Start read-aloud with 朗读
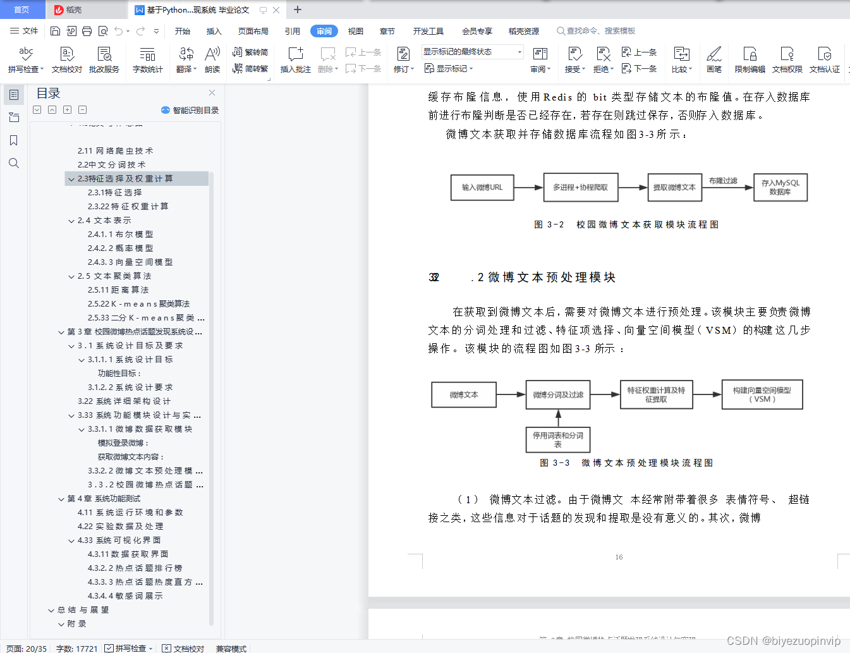 pos(212,60)
